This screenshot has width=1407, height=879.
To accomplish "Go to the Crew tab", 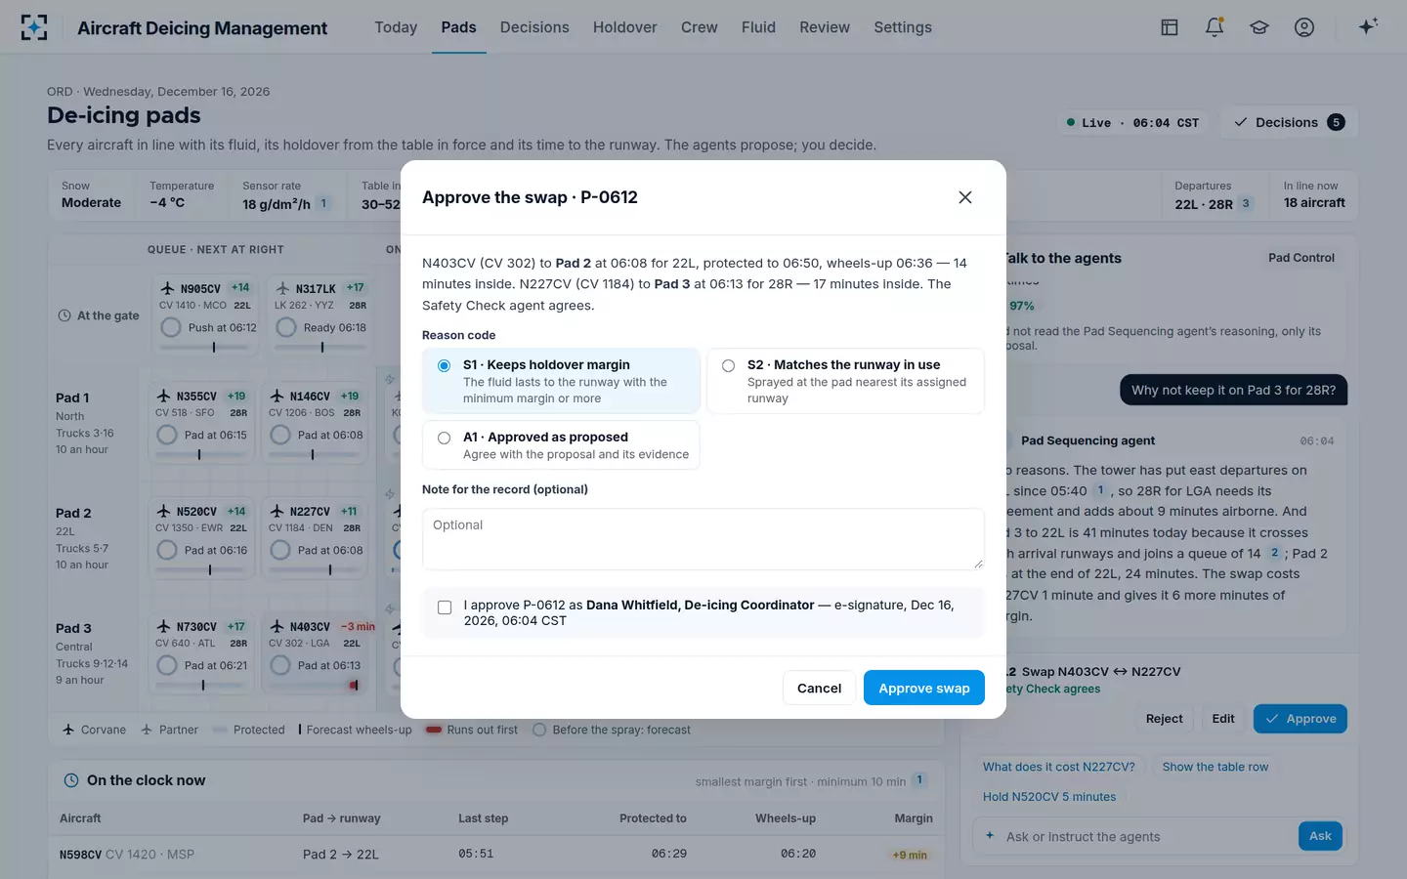I will point(700,27).
